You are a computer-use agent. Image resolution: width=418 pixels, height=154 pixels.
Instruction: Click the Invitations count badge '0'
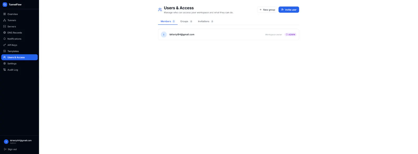coord(212,21)
